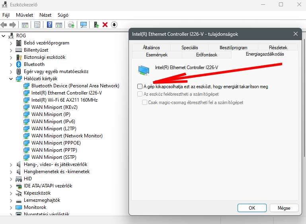Expand the Monitorok category
The image size is (306, 224).
11,207
